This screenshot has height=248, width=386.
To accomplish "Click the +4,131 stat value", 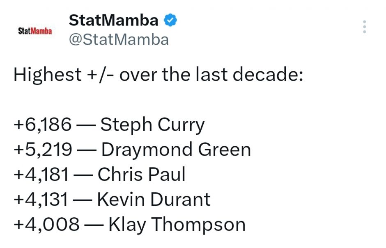I will click(41, 199).
